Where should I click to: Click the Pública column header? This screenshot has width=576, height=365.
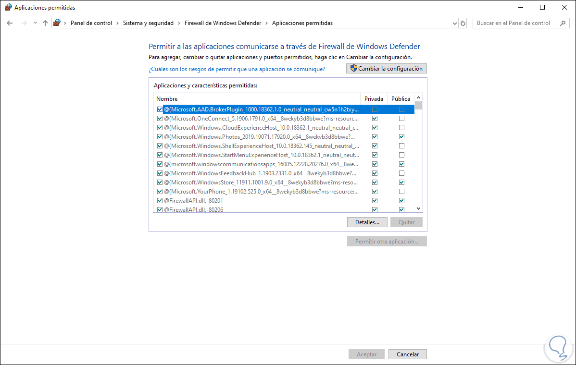point(401,98)
